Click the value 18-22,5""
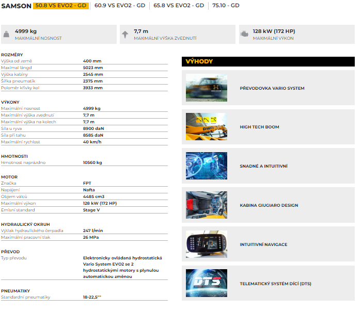This screenshot has width=362, height=313. [x=92, y=298]
